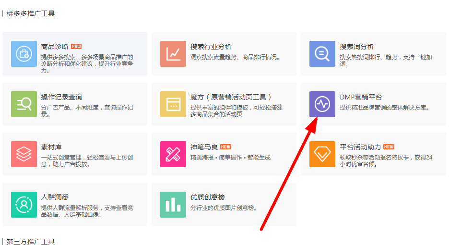Click the 搜索行业分析 line chart icon
The height and width of the screenshot is (245, 473).
click(x=173, y=54)
